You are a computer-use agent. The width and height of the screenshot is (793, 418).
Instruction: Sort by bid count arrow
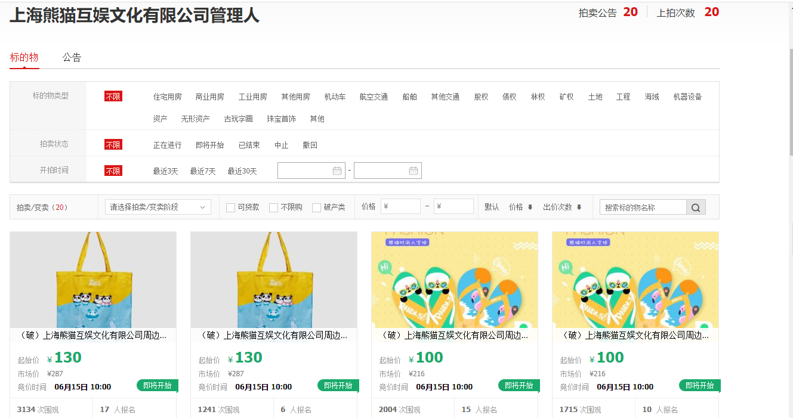(x=579, y=208)
